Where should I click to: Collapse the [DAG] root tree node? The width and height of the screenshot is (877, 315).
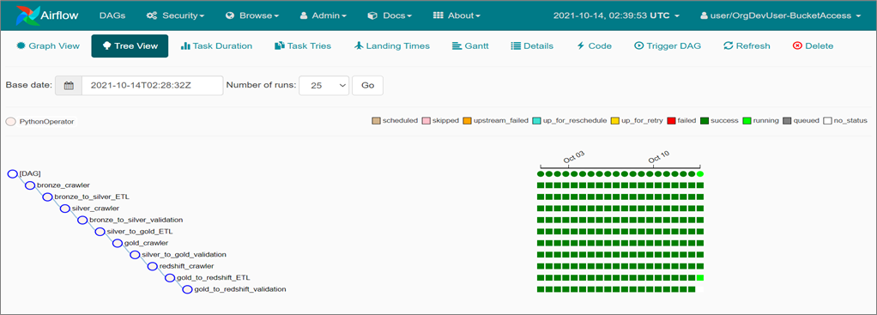pyautogui.click(x=12, y=174)
